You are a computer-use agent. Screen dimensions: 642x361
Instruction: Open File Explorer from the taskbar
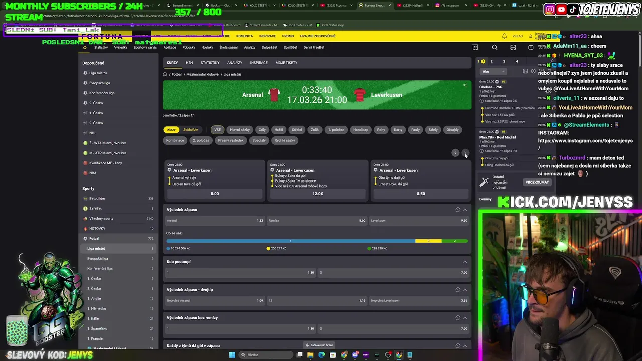click(x=310, y=355)
